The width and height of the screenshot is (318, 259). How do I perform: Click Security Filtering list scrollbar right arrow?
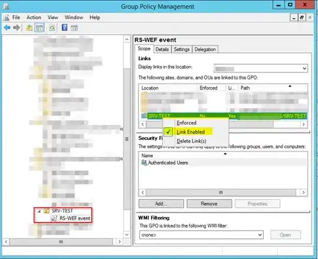[x=303, y=192]
